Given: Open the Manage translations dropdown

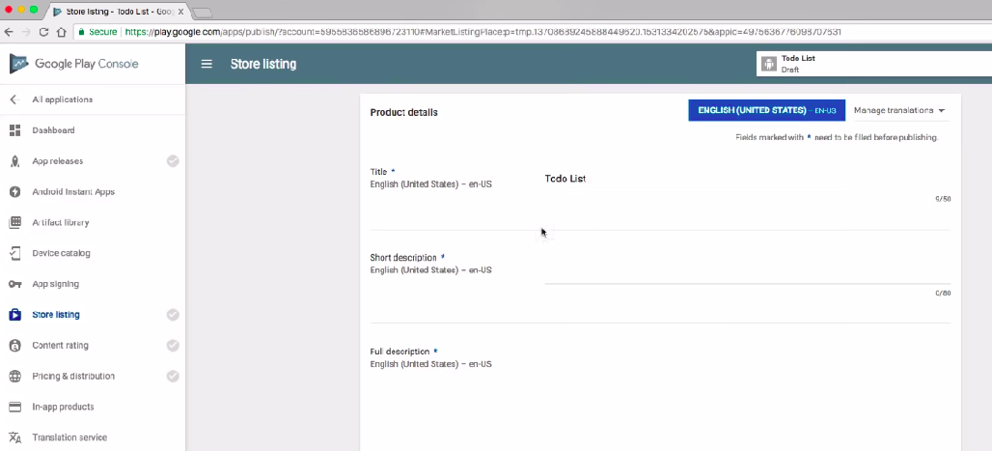Looking at the screenshot, I should pos(898,111).
